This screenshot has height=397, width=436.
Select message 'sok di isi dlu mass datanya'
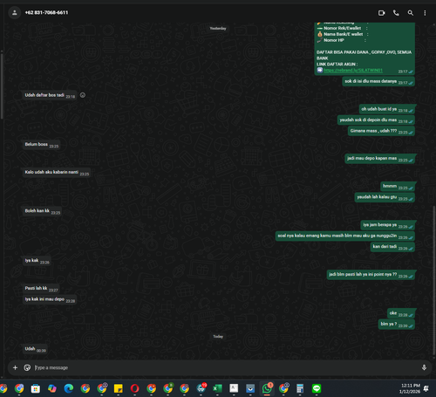point(378,81)
